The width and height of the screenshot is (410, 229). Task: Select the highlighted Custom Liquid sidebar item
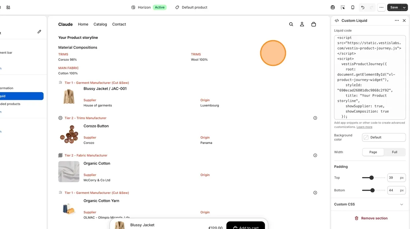pyautogui.click(x=22, y=96)
